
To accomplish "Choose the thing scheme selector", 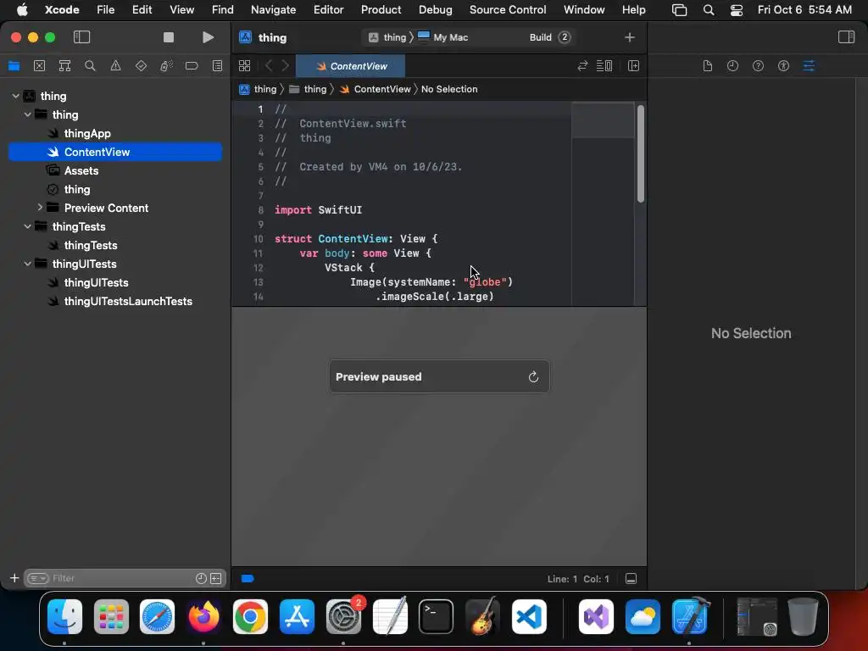I will coord(387,37).
